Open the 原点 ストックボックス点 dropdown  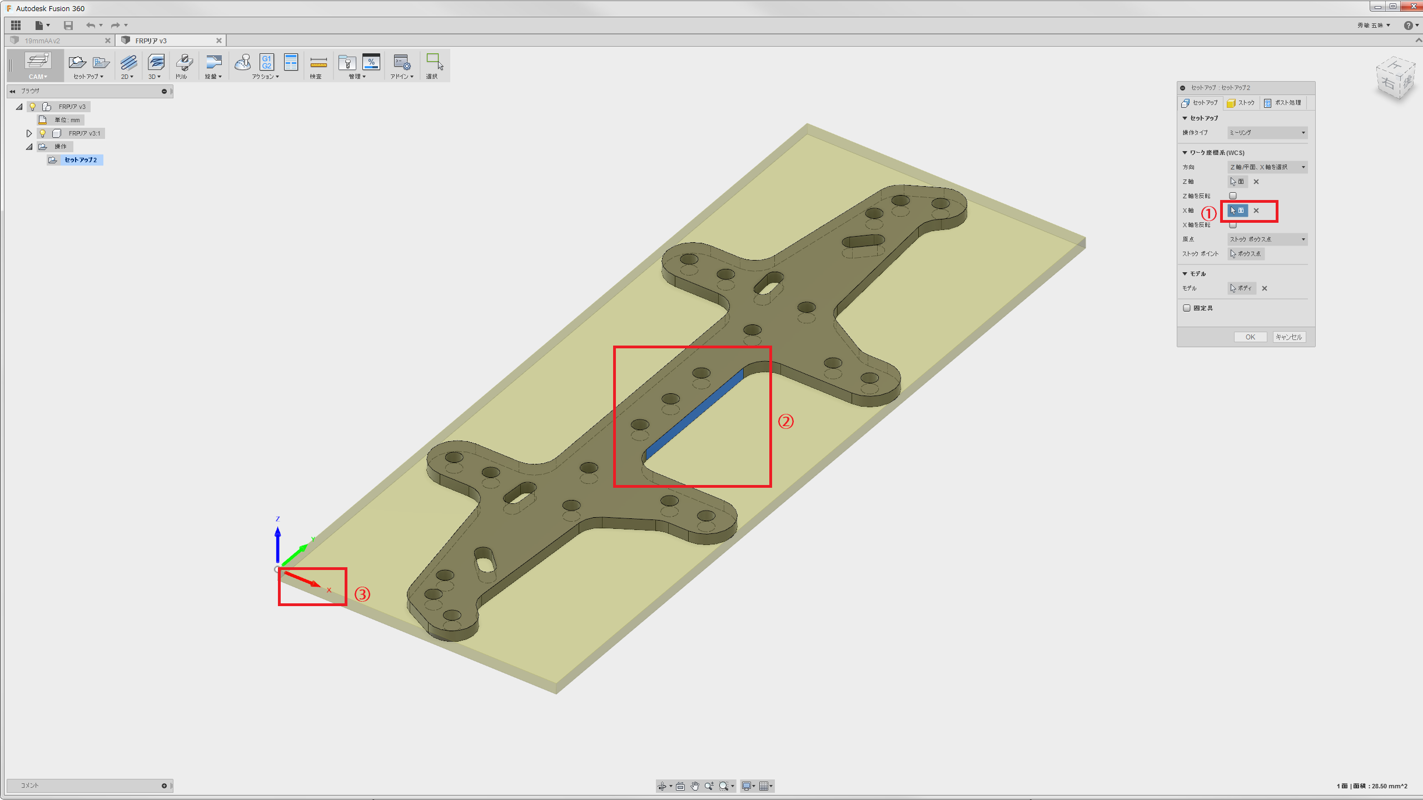coord(1267,239)
